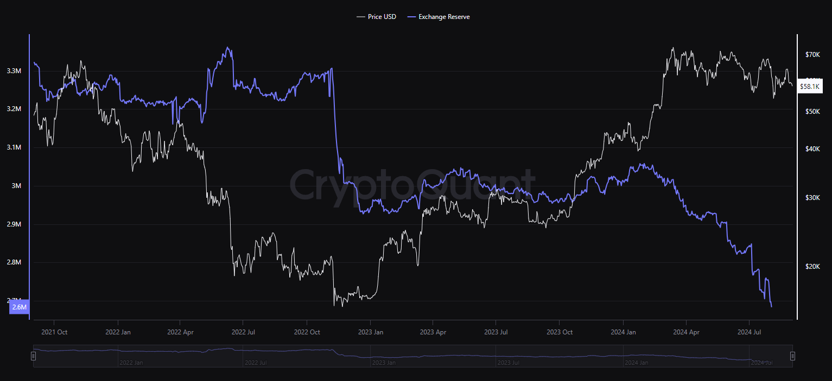Screen dimensions: 832x381
Task: Click the $50K right axis label
Action: click(812, 111)
